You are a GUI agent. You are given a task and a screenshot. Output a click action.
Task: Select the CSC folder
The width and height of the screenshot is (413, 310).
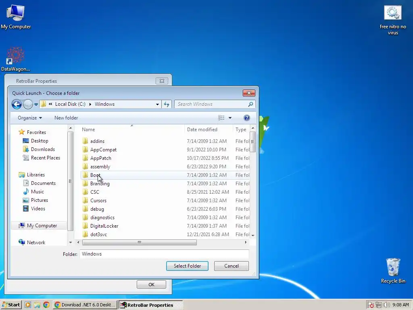pos(94,192)
